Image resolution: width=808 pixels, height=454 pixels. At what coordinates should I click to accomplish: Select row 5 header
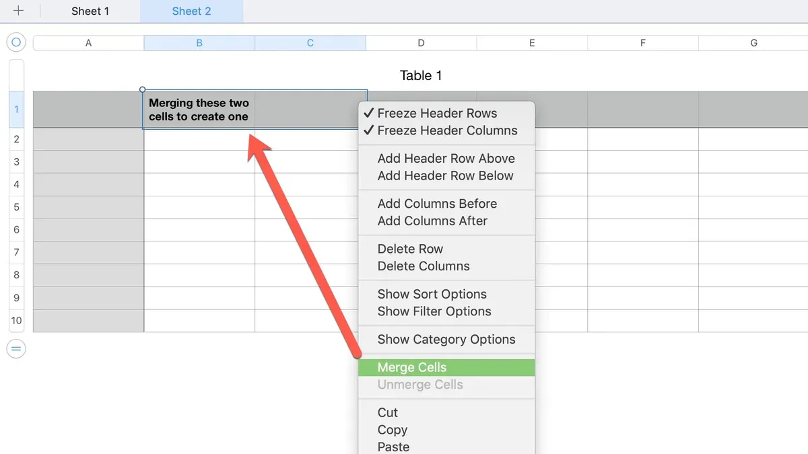tap(16, 207)
